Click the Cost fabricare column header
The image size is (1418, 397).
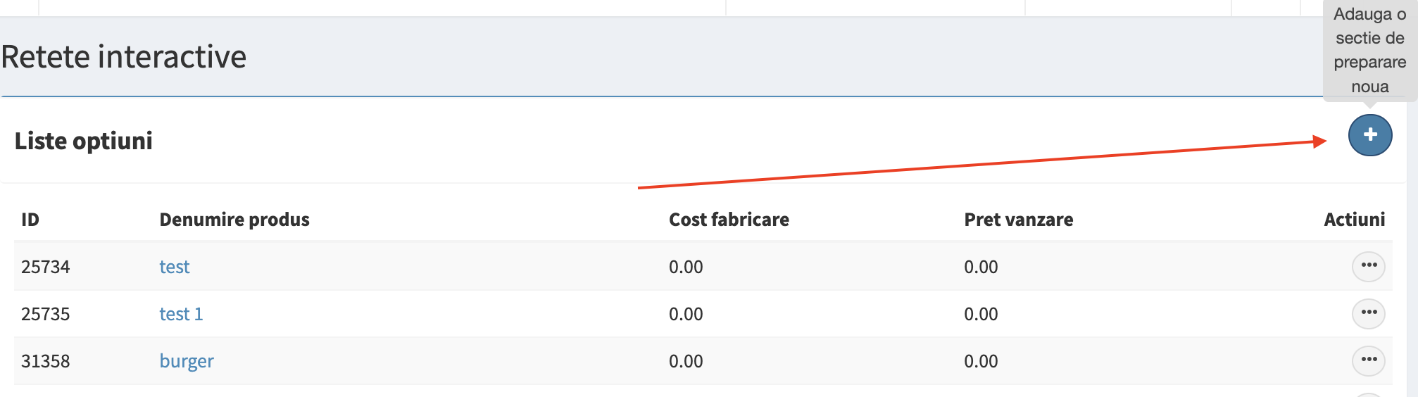point(729,220)
